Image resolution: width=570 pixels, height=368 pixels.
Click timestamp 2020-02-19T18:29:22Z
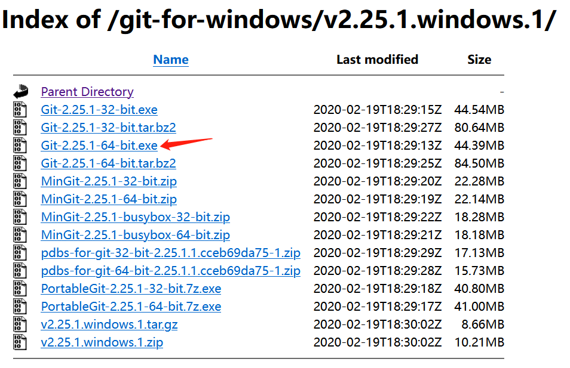(x=378, y=217)
